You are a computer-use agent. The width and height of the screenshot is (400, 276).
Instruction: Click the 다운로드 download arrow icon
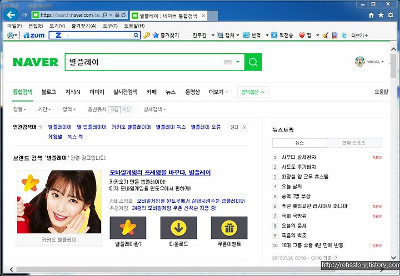click(178, 228)
